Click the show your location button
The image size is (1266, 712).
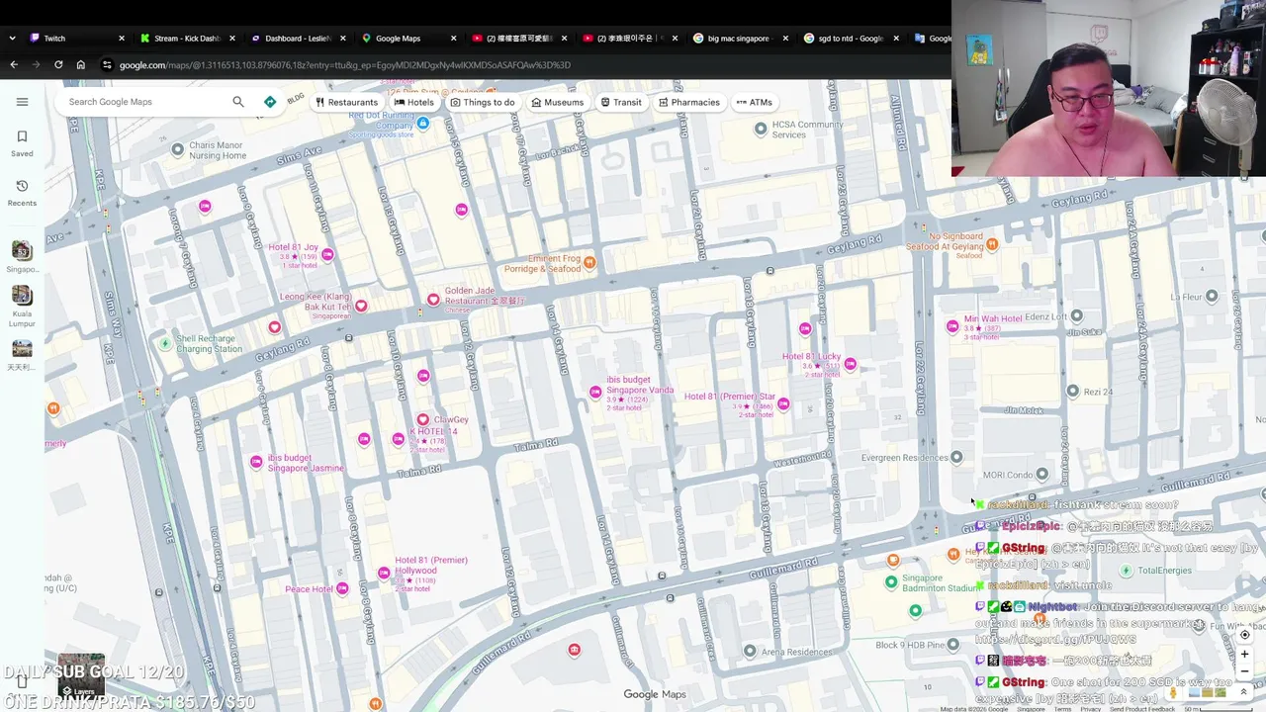point(1245,635)
